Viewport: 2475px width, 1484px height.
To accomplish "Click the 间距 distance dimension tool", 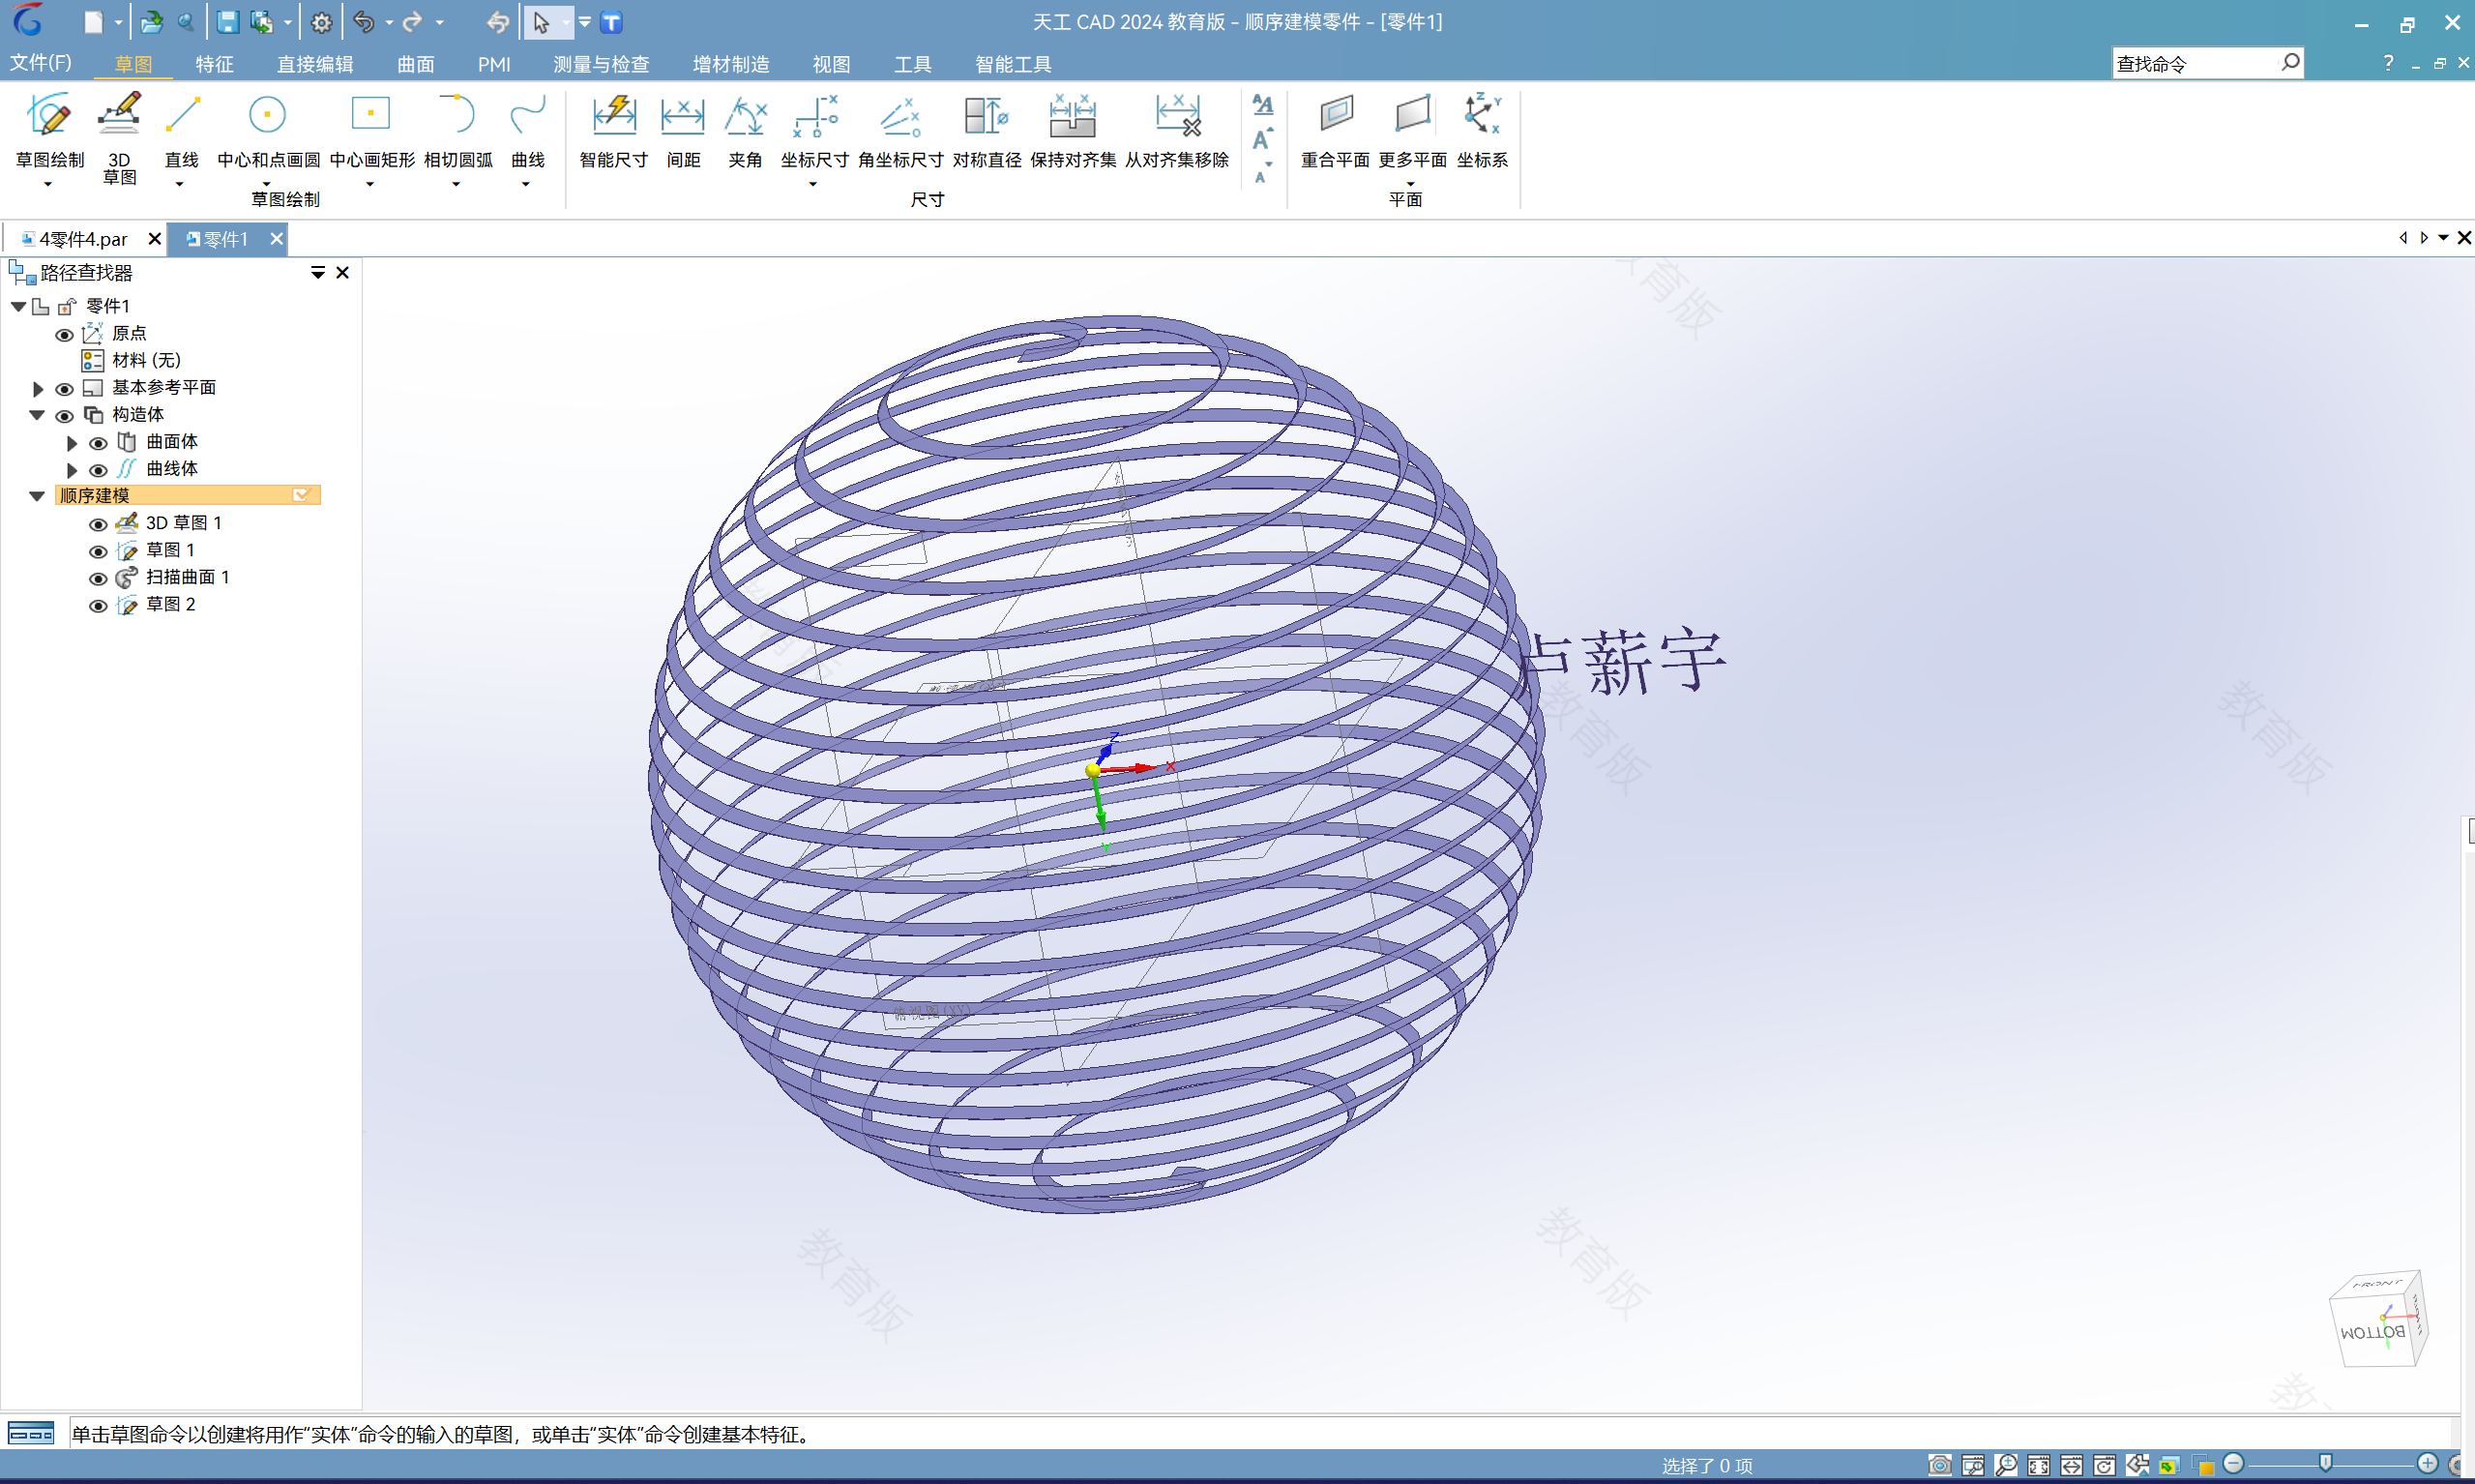I will [683, 131].
